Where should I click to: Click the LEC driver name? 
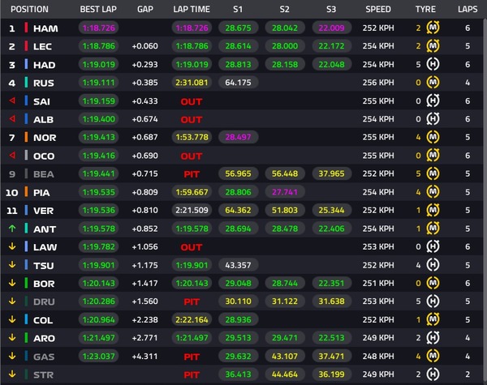pos(42,46)
